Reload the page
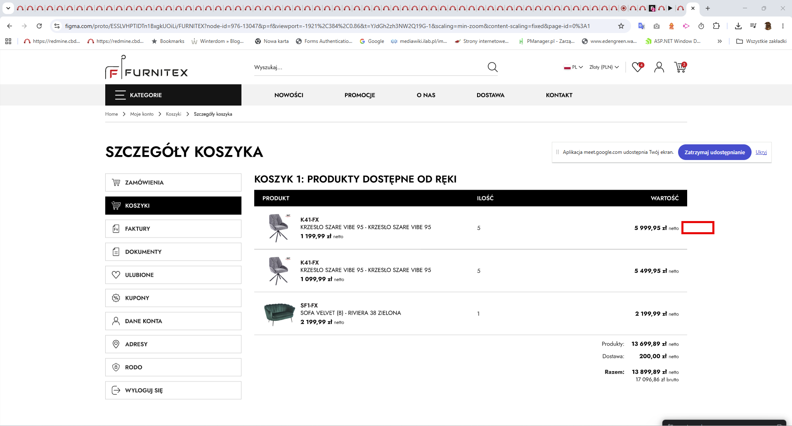The image size is (792, 426). (39, 26)
